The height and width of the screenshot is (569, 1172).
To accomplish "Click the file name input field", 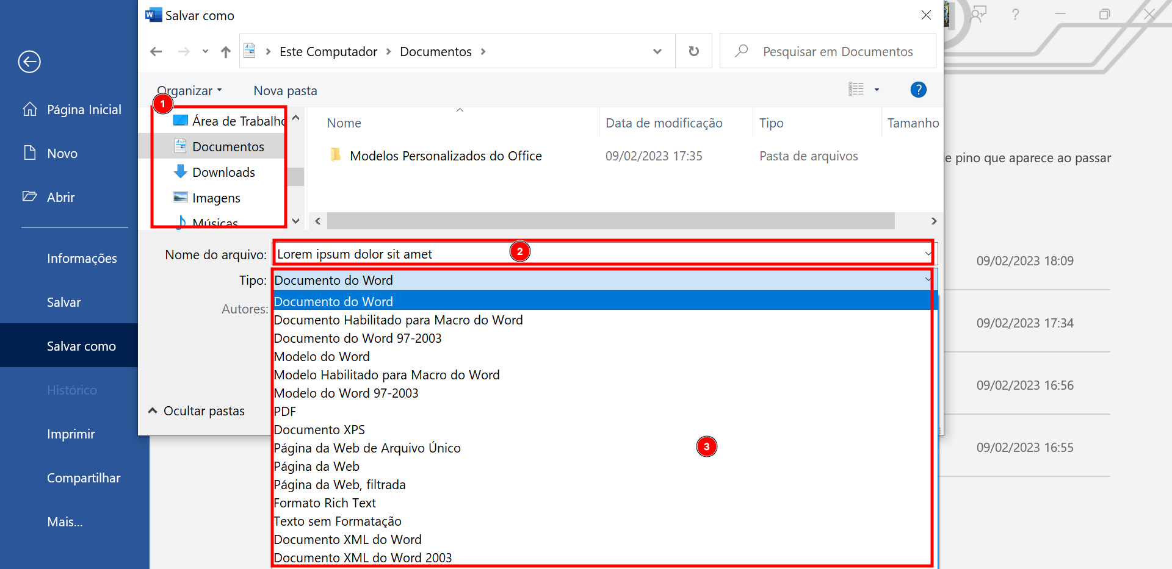I will [x=427, y=254].
